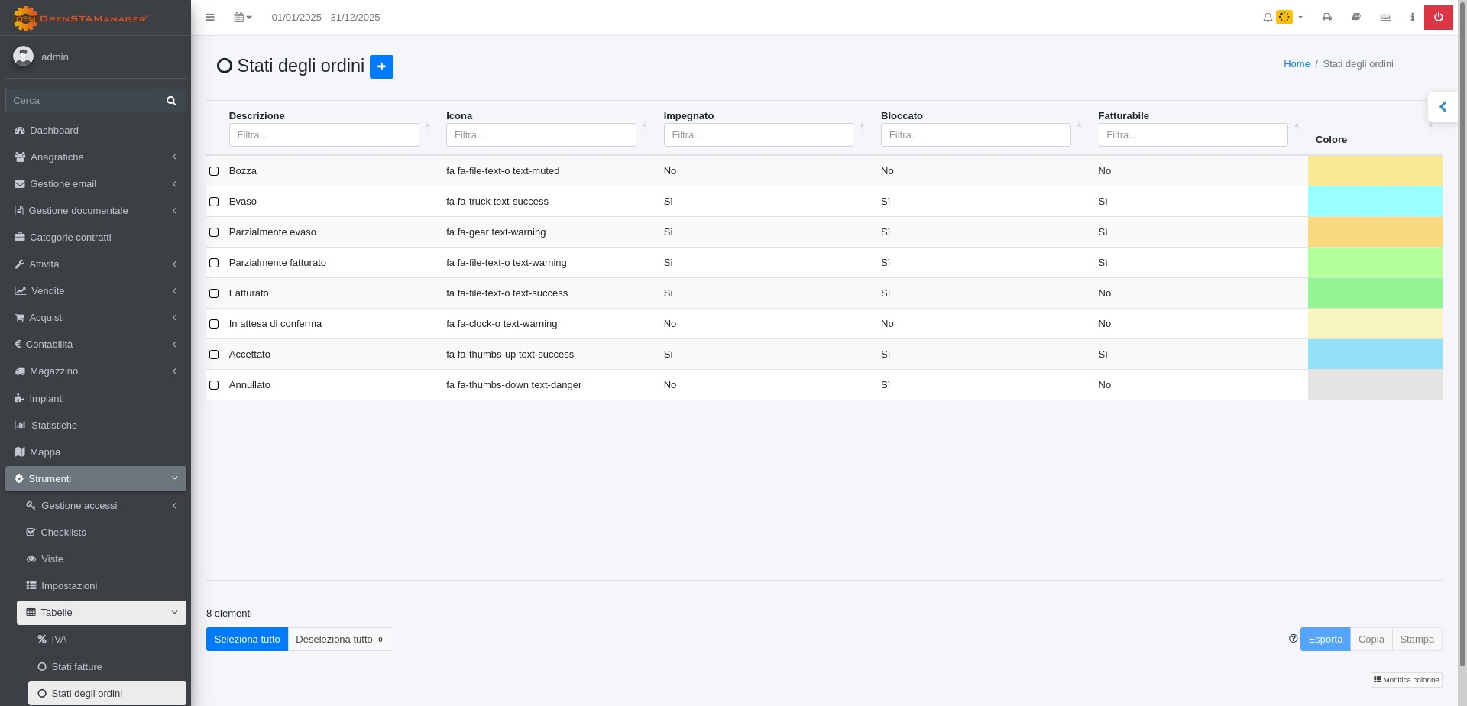Click the keyboard shortcuts icon

[x=1385, y=17]
